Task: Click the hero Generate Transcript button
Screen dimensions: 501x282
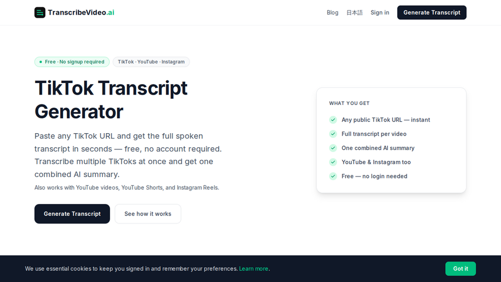Action: pyautogui.click(x=72, y=214)
